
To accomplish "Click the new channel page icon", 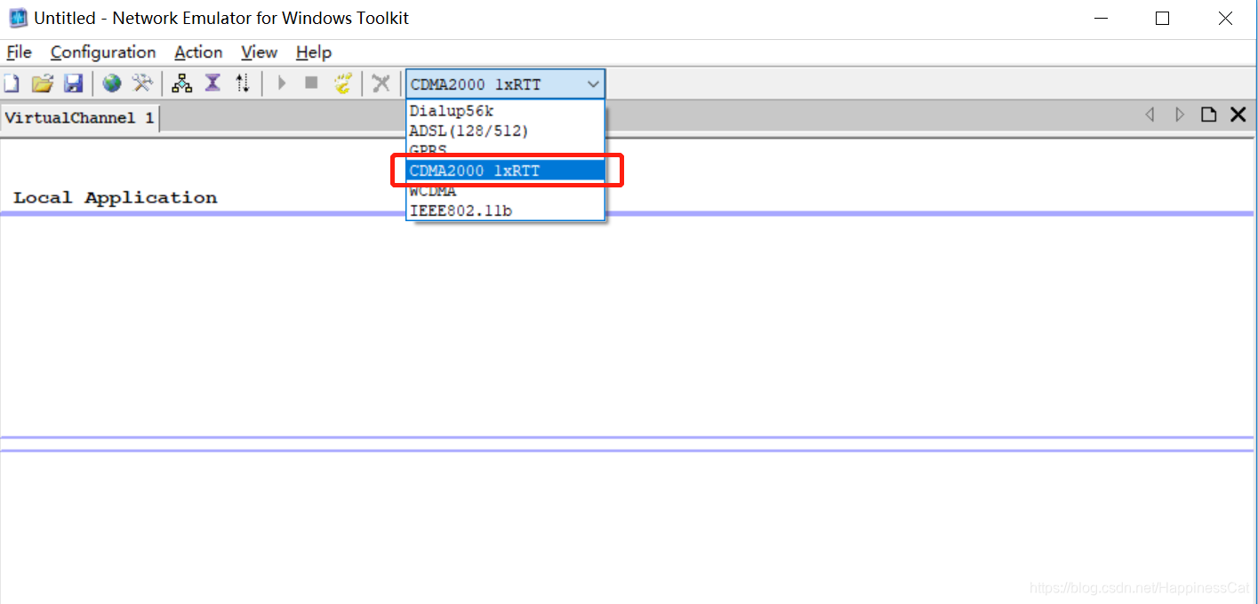I will coord(1209,114).
